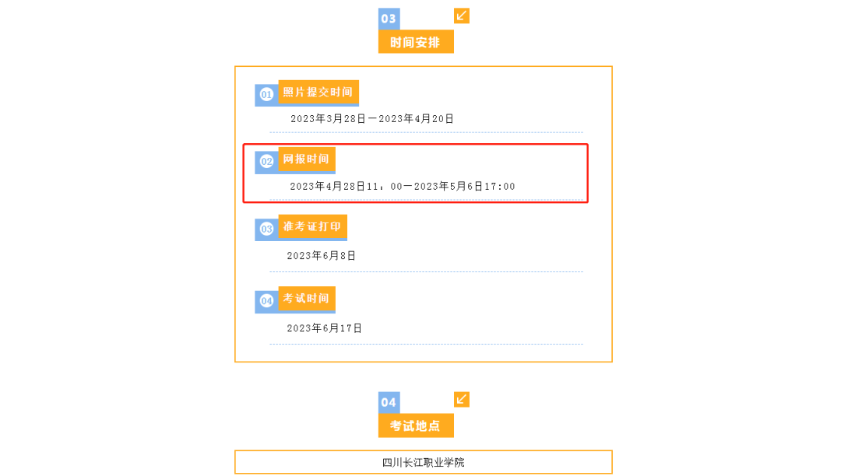841x476 pixels.
Task: Click the 照片提交时间 label
Action: point(318,92)
